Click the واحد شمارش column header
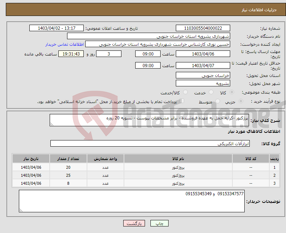This screenshot has height=233, width=286. 105,159
